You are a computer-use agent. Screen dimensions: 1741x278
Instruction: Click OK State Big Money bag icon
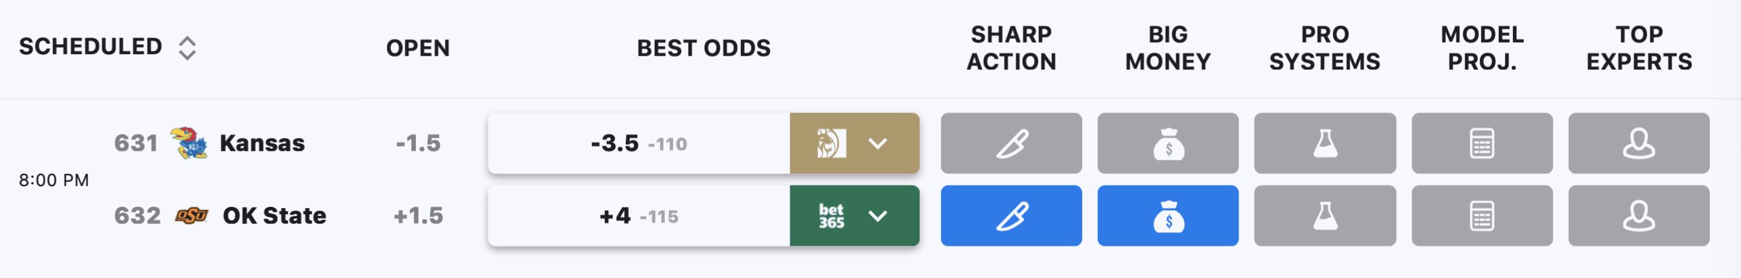[x=1168, y=216]
